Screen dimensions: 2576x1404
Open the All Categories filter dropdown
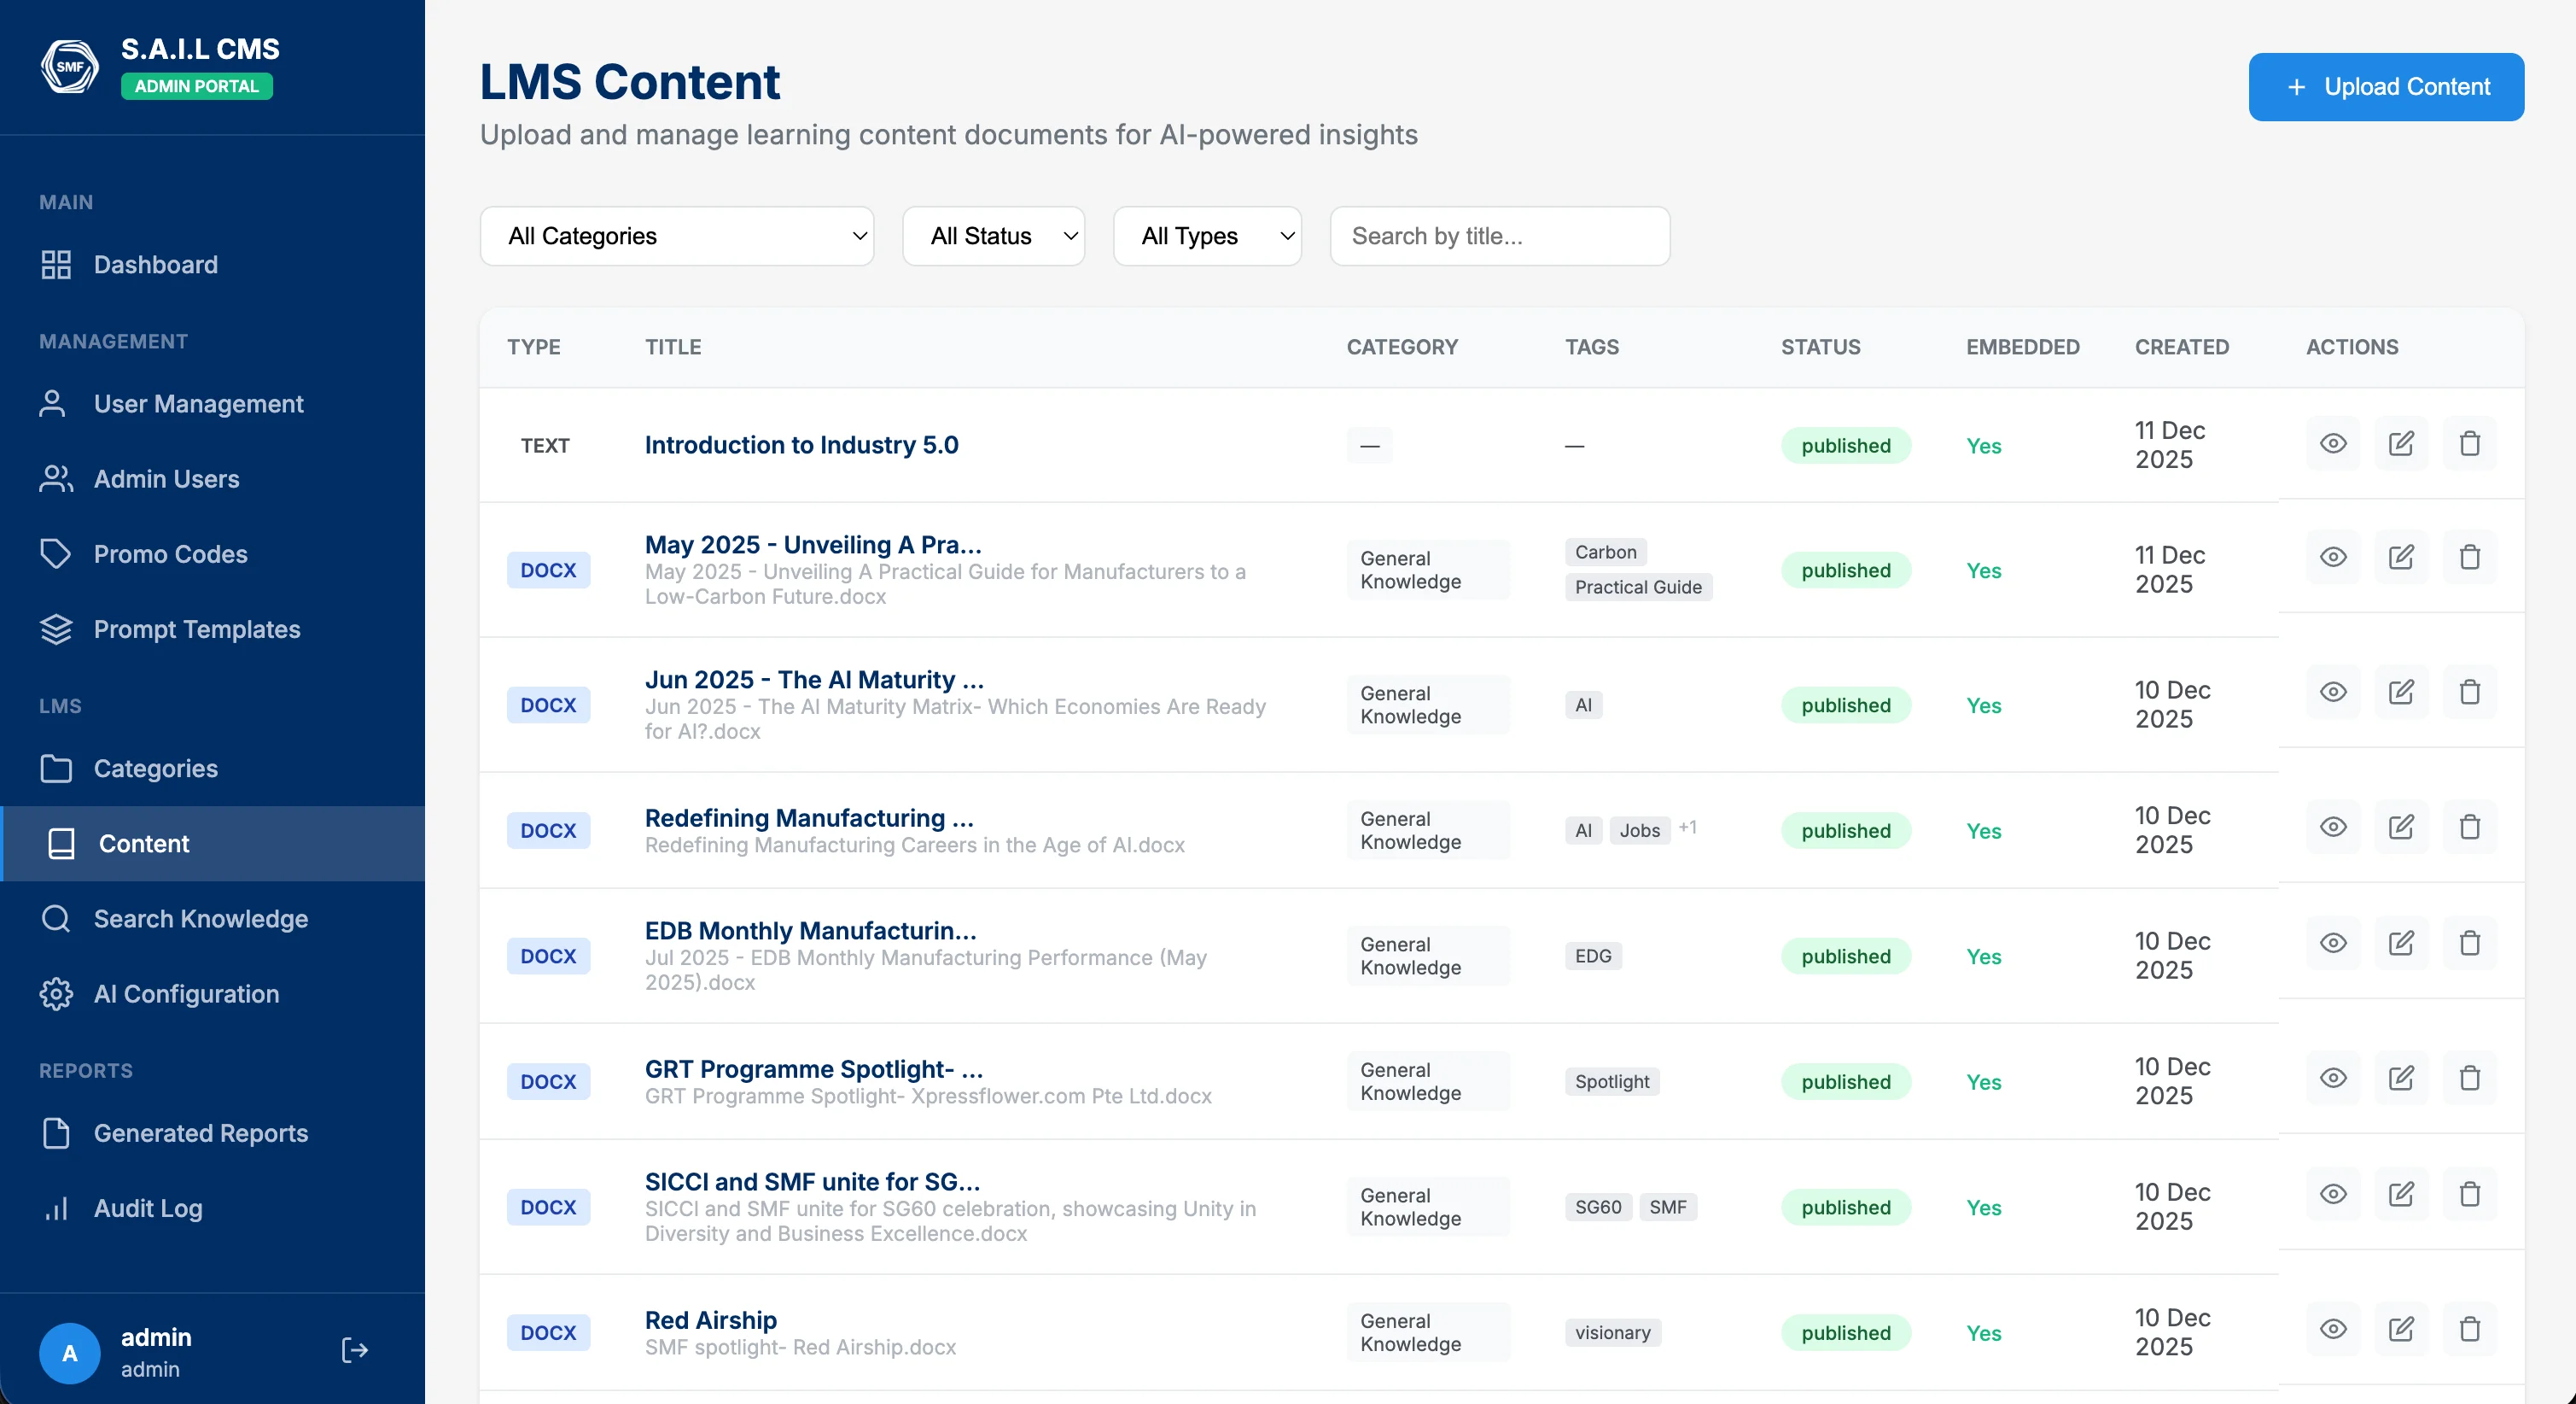tap(676, 237)
